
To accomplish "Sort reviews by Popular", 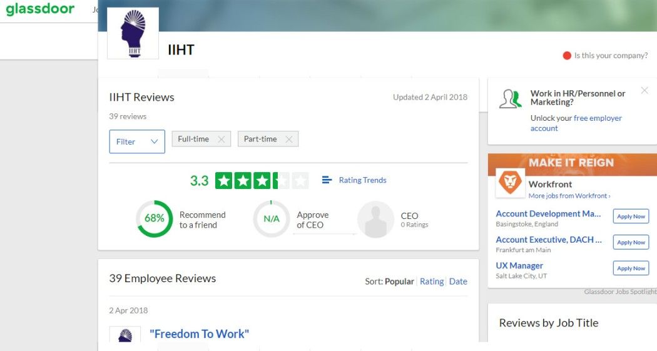I will pos(399,282).
